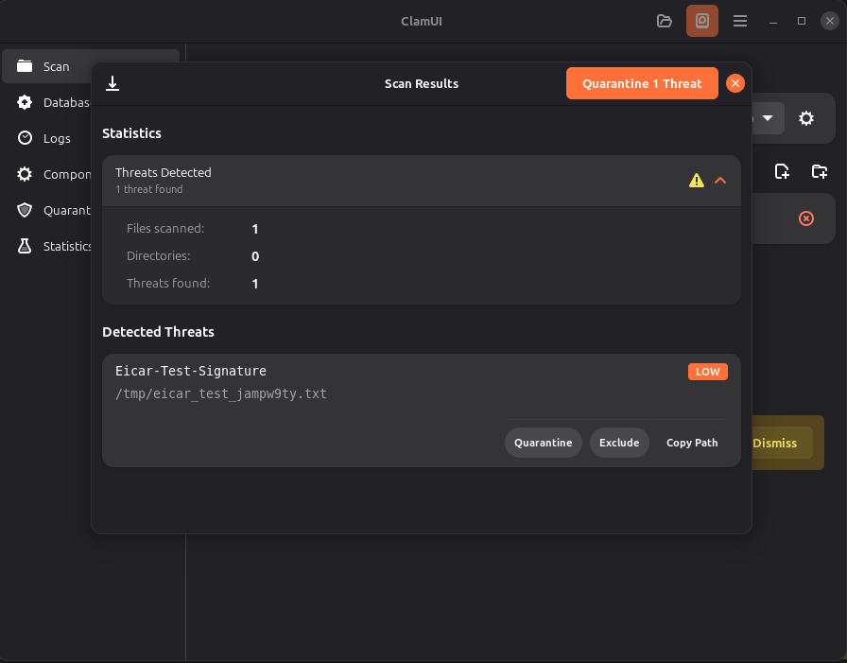Select the Statistics flask icon in sidebar
This screenshot has width=847, height=663.
25,246
